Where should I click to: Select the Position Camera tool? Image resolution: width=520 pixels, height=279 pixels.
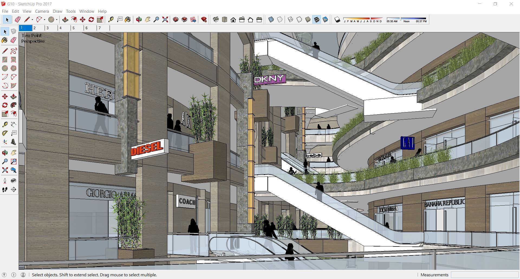point(5,181)
